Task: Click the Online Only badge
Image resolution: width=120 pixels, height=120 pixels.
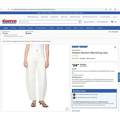Action: click(x=75, y=47)
